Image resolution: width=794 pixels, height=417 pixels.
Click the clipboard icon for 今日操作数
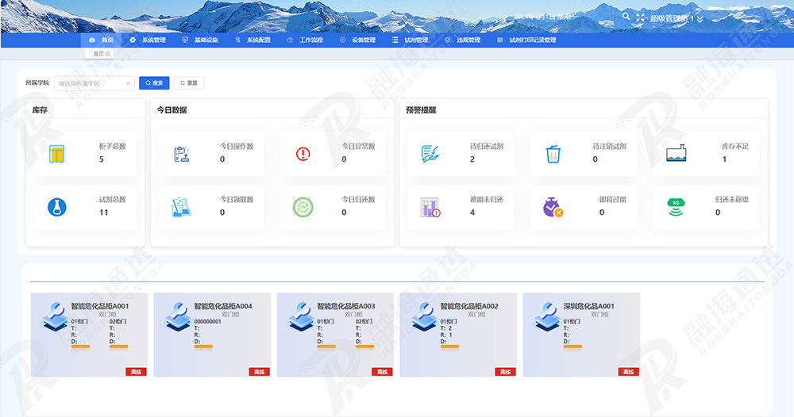(x=181, y=154)
